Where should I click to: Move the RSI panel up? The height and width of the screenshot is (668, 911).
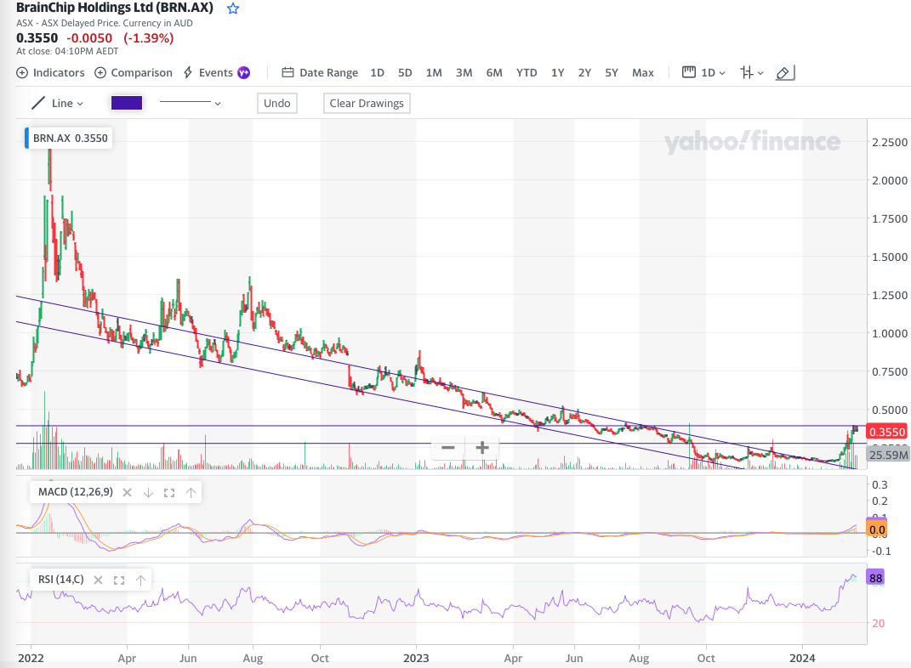[x=140, y=580]
